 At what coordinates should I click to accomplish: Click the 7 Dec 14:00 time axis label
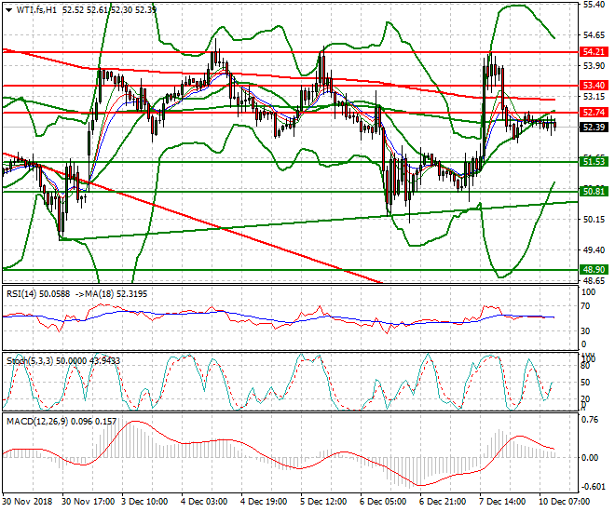coord(502,502)
